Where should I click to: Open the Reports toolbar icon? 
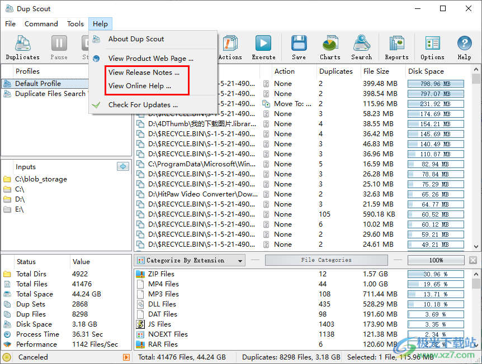pyautogui.click(x=396, y=47)
